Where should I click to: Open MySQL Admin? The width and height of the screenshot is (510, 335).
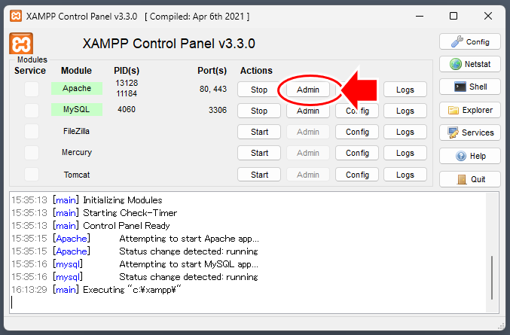307,111
